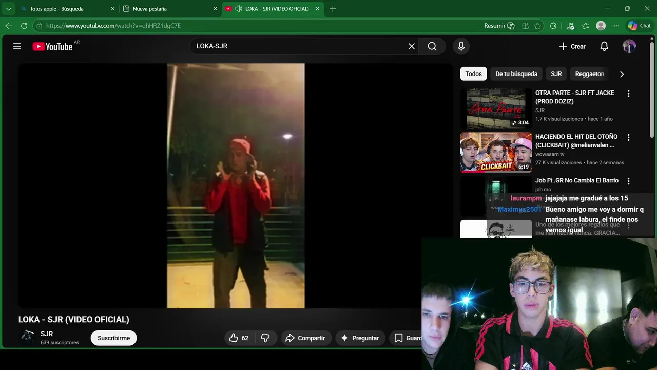Open options for Job Ft .GR video

tap(628, 181)
